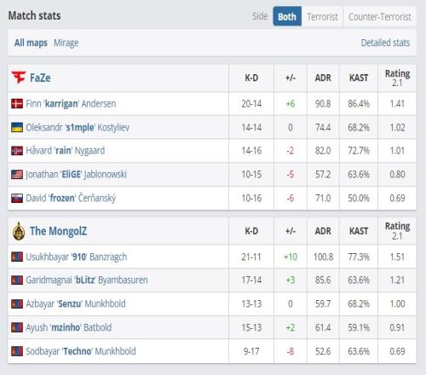The height and width of the screenshot is (375, 426).
Task: Switch side filter to Terrorist
Action: (322, 17)
